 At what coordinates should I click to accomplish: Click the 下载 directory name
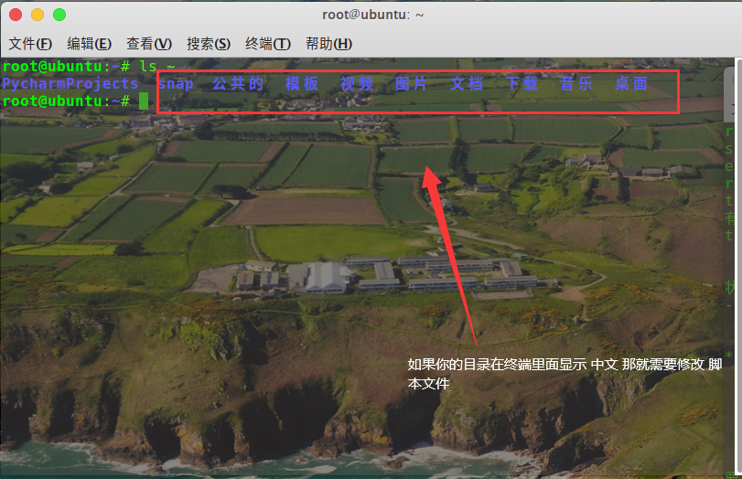pos(522,84)
